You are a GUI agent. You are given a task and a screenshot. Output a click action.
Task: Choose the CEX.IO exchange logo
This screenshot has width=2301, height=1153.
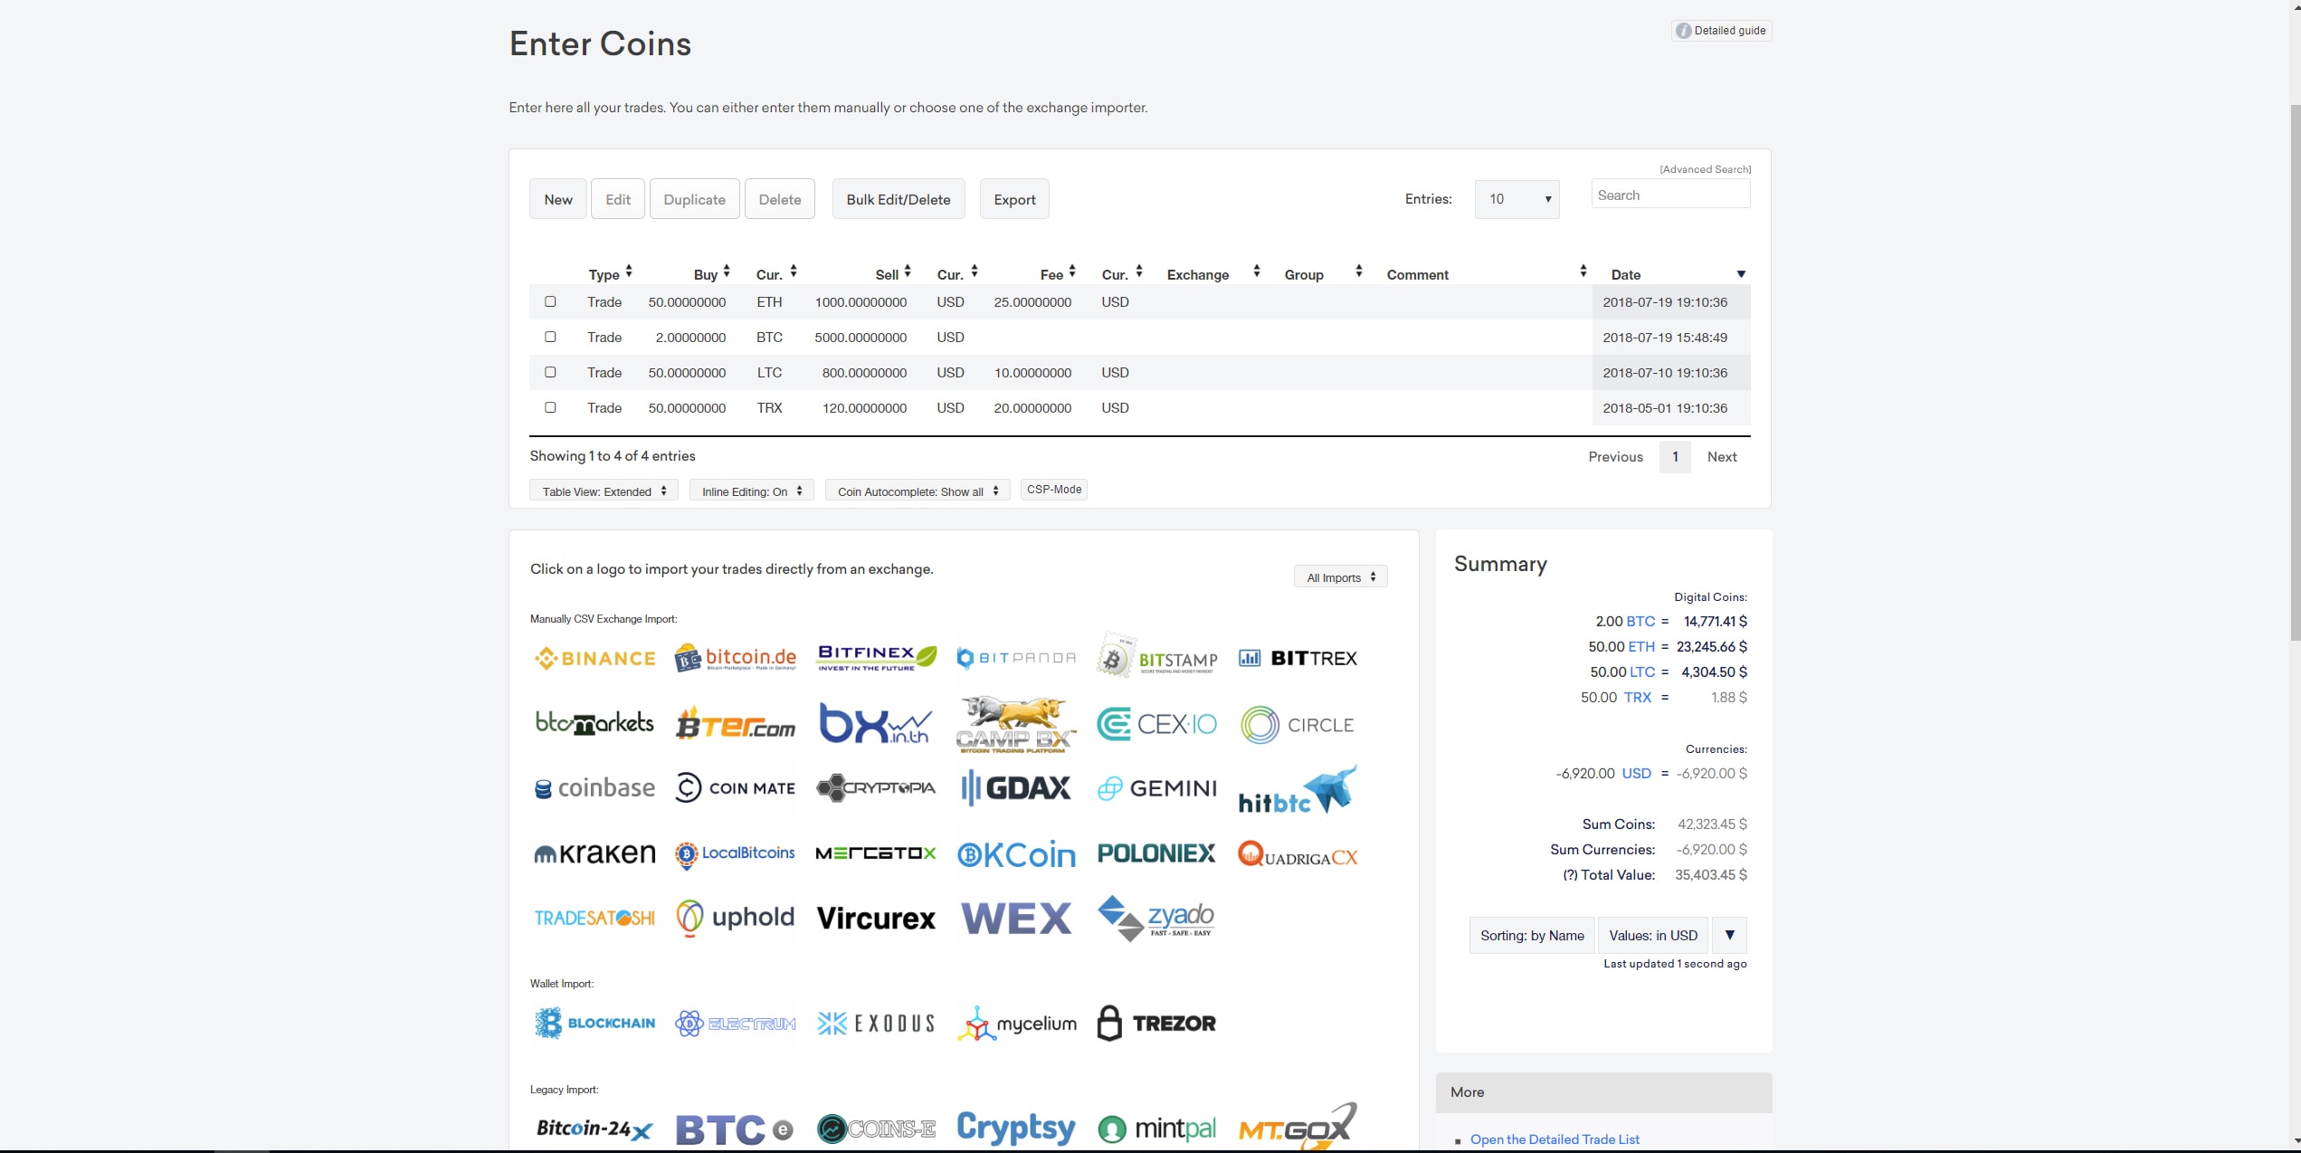coord(1156,724)
